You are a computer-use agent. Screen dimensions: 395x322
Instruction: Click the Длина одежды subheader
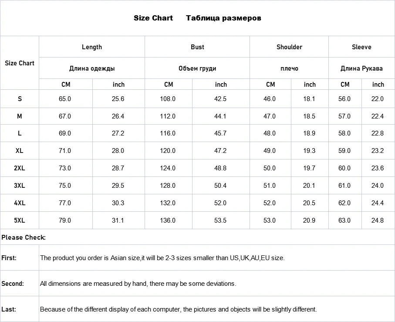click(92, 68)
